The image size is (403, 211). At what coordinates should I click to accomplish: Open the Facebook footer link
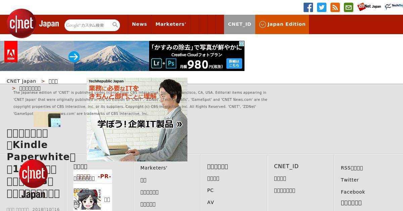click(353, 192)
